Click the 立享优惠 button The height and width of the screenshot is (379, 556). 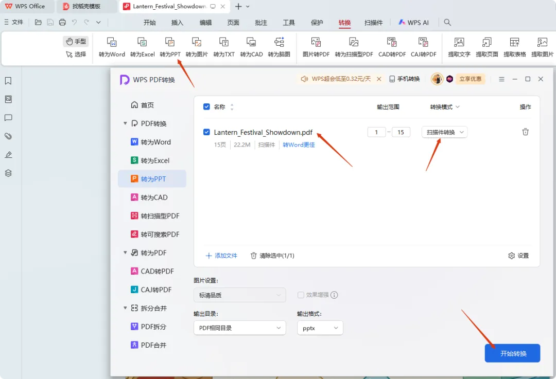(470, 79)
